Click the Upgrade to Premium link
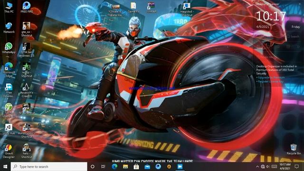This screenshot has width=304, height=171. click(x=271, y=77)
